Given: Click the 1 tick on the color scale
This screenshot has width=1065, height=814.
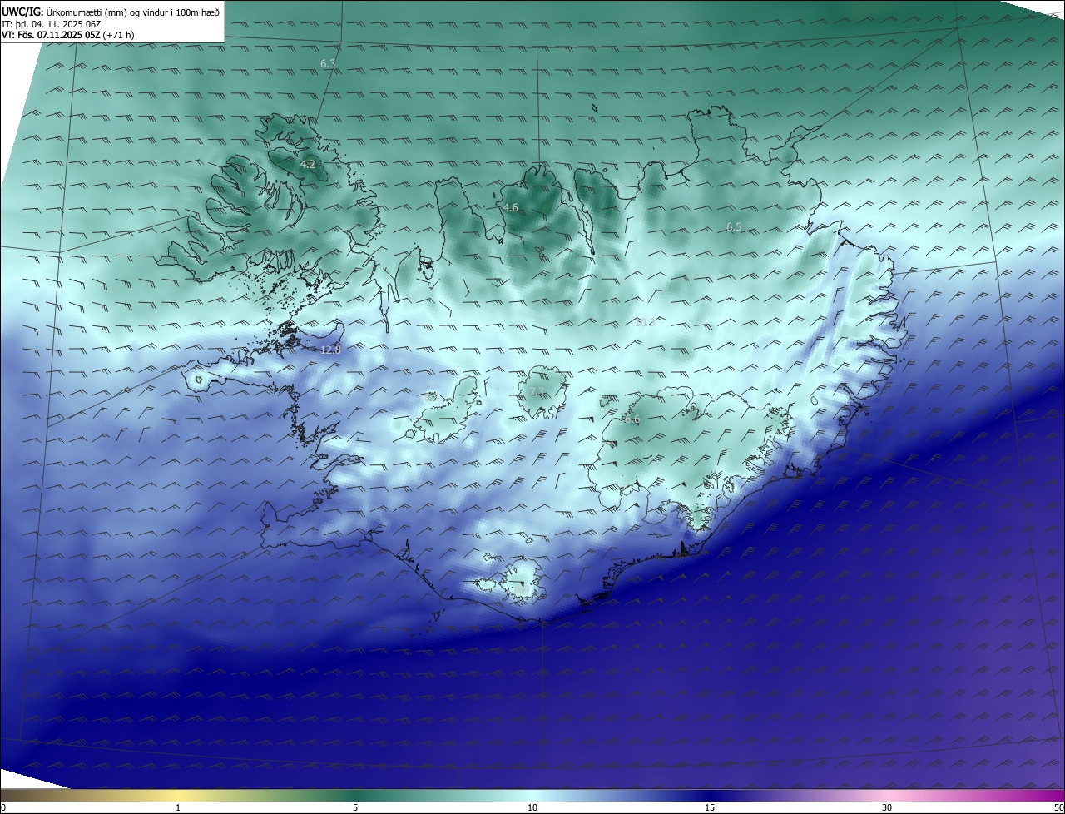Looking at the screenshot, I should point(178,807).
